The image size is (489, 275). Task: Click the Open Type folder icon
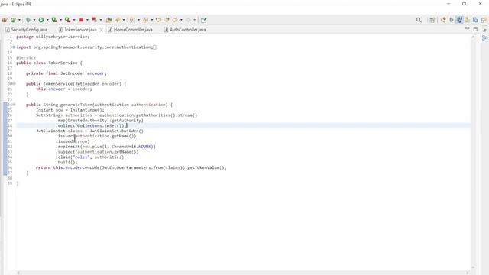pyautogui.click(x=108, y=20)
